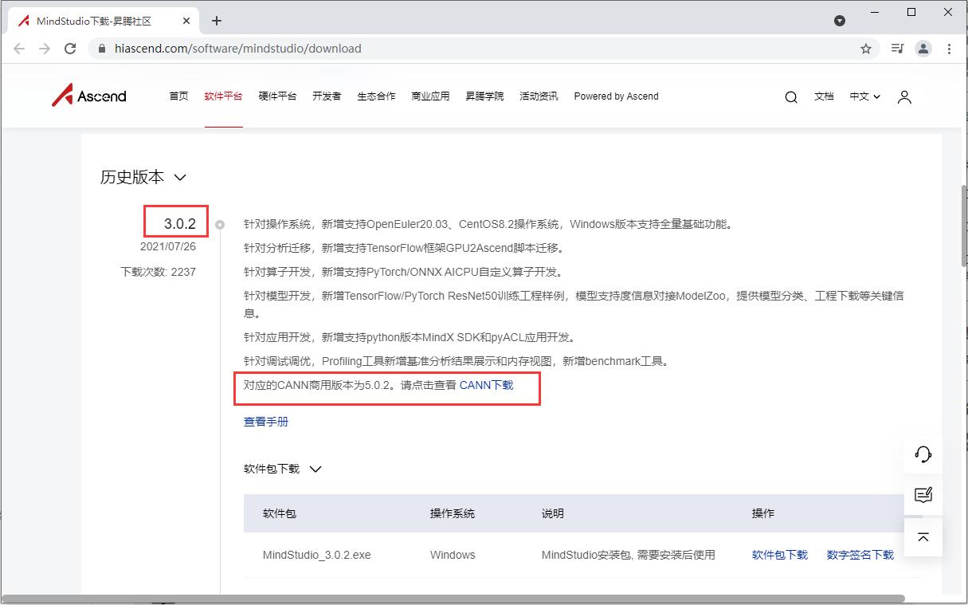Click the Windows operating system cell
The image size is (968, 605).
tap(453, 555)
